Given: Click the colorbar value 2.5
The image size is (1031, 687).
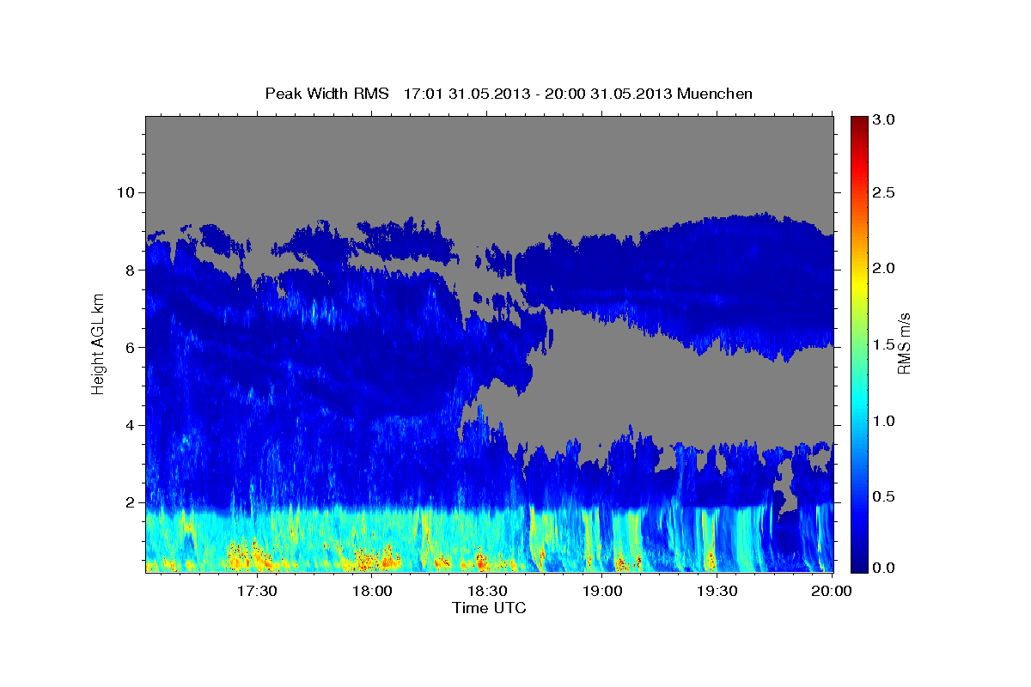Looking at the screenshot, I should [885, 192].
